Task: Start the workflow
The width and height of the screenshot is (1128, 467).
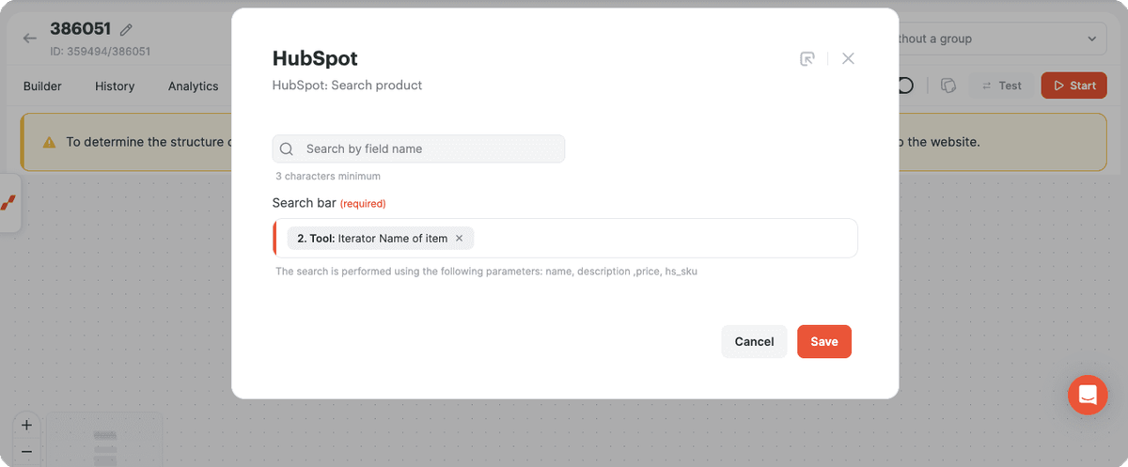Action: (1074, 86)
